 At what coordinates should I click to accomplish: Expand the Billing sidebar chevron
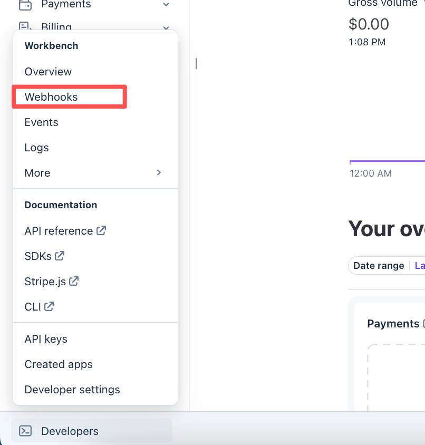point(166,27)
